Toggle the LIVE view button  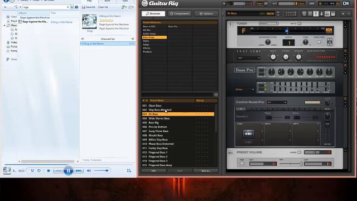coord(311,3)
